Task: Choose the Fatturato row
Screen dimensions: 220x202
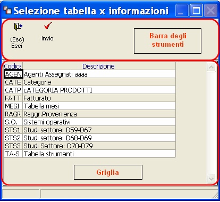Action: [90, 98]
